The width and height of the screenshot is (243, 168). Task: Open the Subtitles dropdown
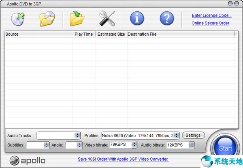[x=46, y=145]
